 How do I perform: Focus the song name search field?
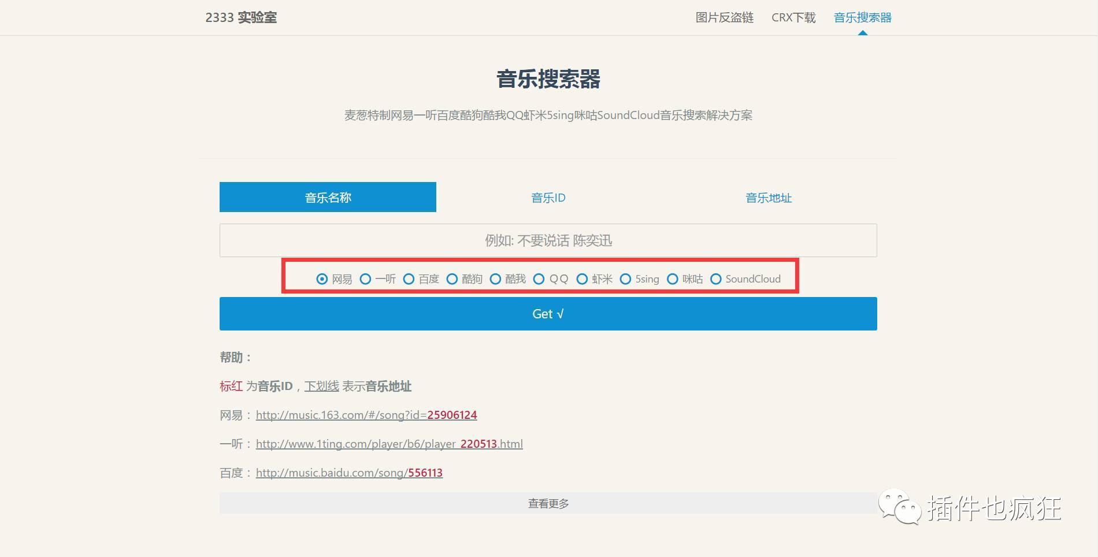click(x=548, y=240)
